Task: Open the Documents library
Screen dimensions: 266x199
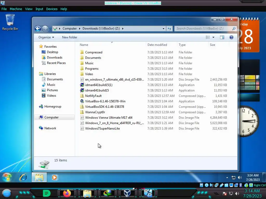Action: pos(55,79)
